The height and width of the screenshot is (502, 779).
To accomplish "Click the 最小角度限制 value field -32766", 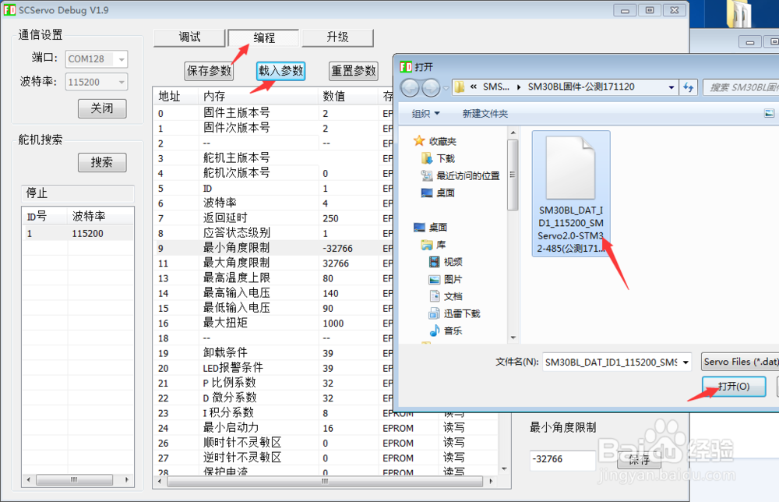I will [x=562, y=460].
